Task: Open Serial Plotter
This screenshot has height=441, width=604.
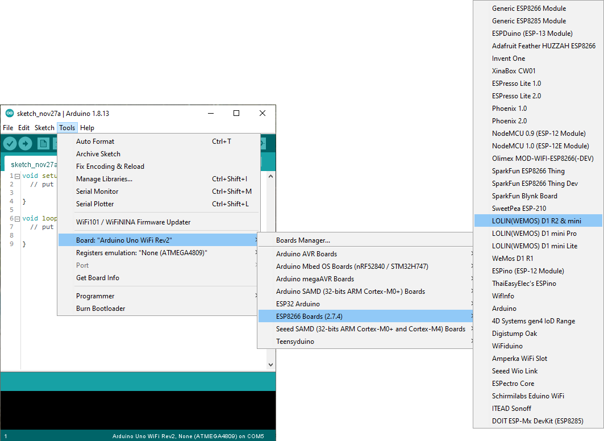Action: (x=159, y=204)
